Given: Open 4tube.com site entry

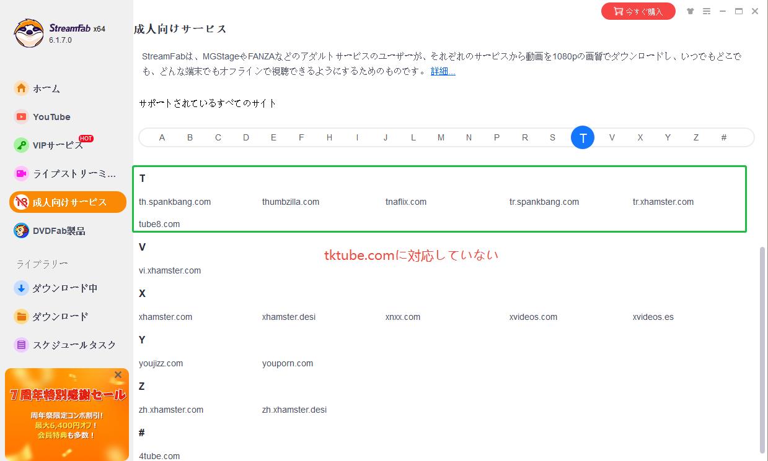Looking at the screenshot, I should 159,456.
